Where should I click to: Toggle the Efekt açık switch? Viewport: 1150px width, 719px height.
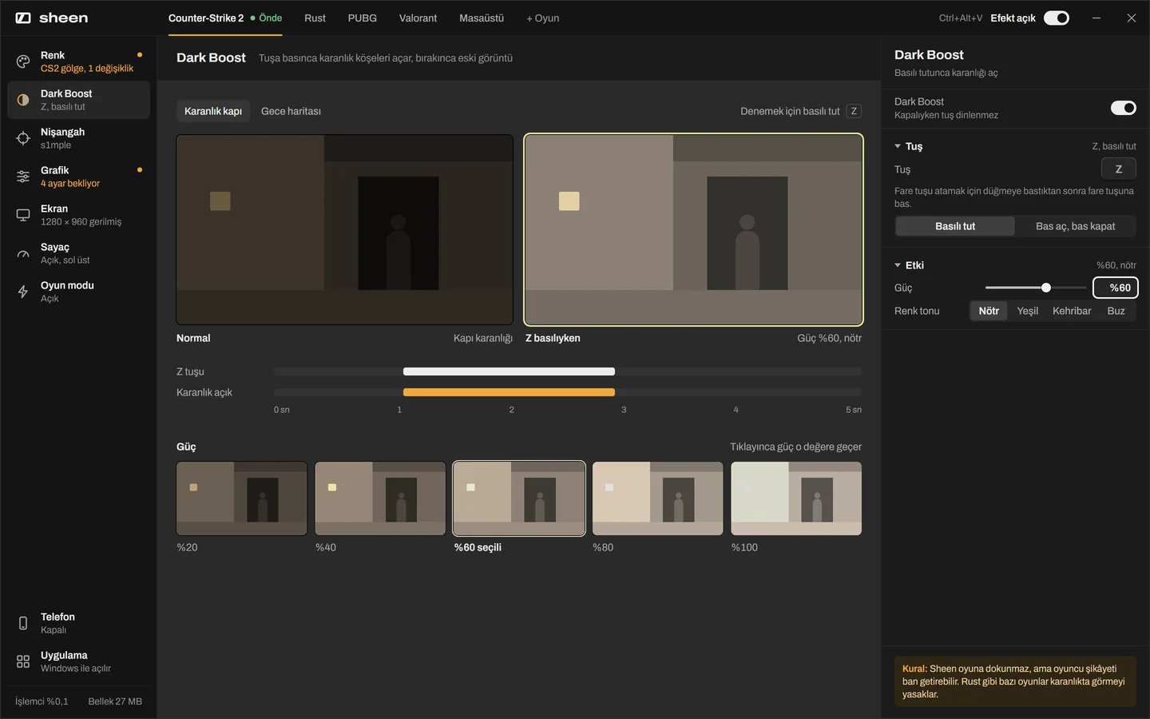[1057, 18]
